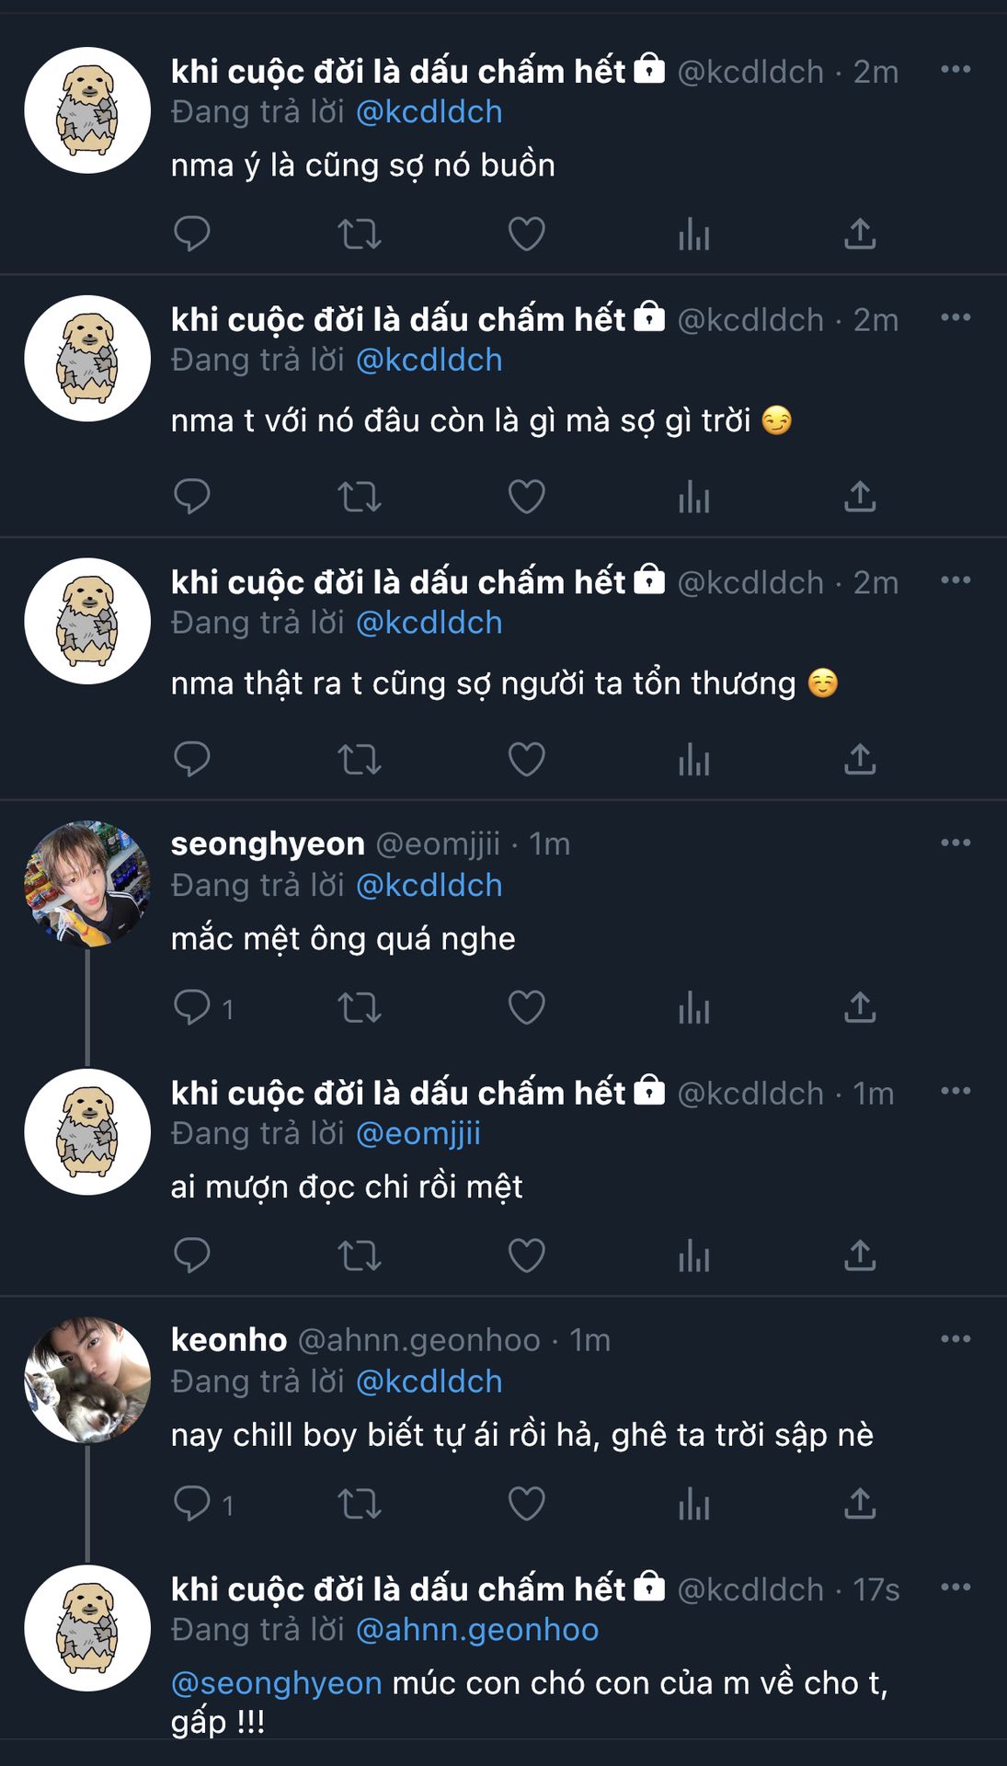Screen dimensions: 1007x1766
Task: View analytics of the 'sợ người ta tổn thương' tweet
Action: click(693, 759)
